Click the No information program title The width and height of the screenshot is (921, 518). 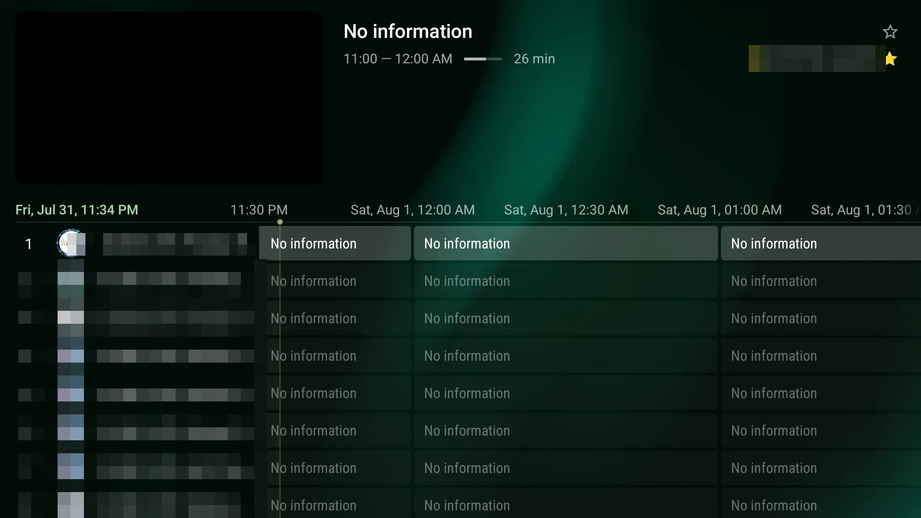tap(408, 31)
